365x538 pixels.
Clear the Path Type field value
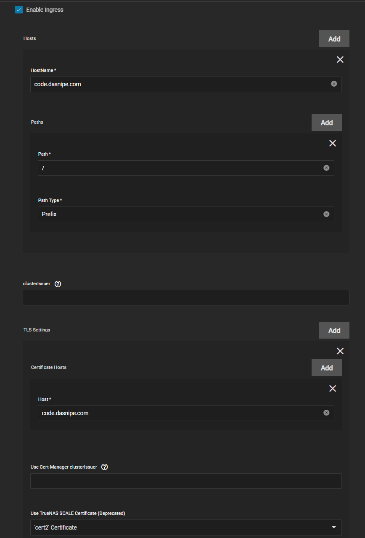[326, 214]
